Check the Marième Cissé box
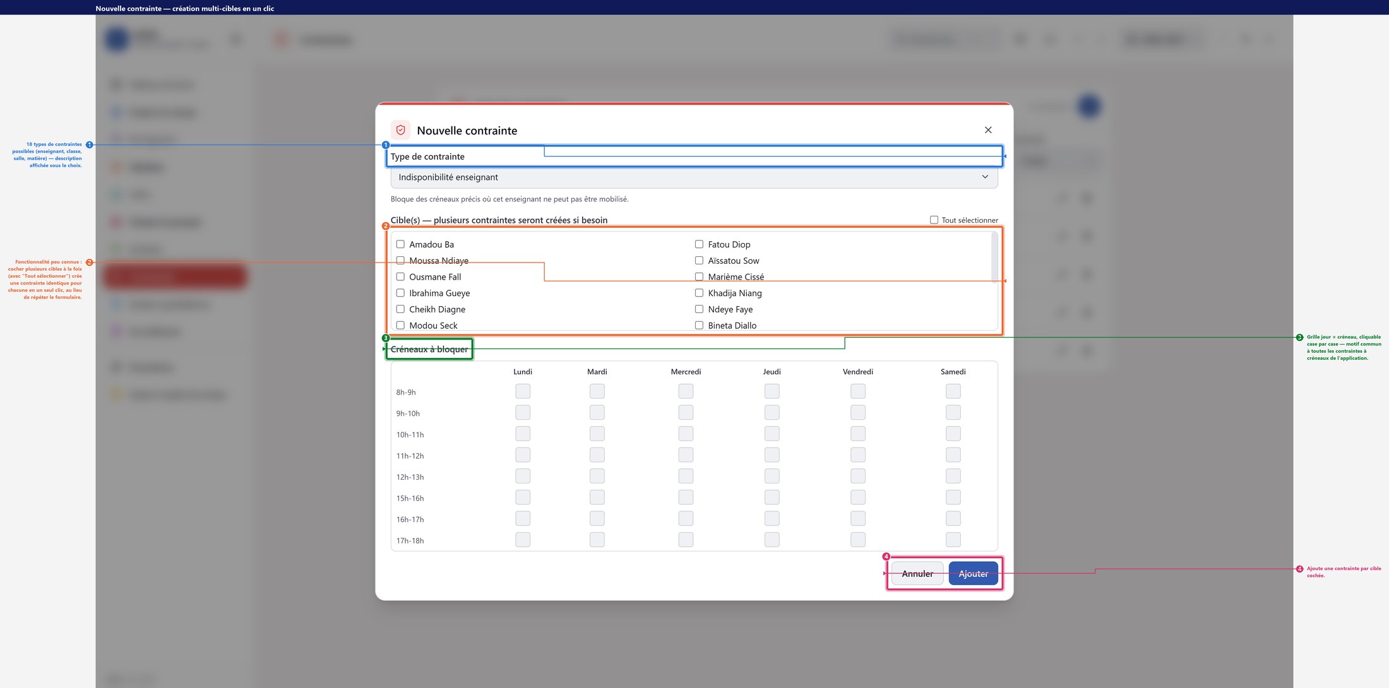The width and height of the screenshot is (1389, 688). click(699, 276)
